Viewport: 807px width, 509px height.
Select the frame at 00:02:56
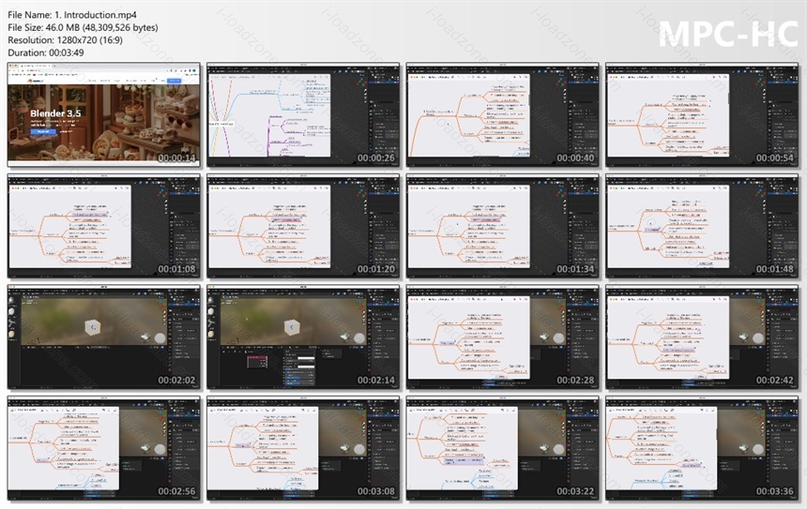[103, 448]
